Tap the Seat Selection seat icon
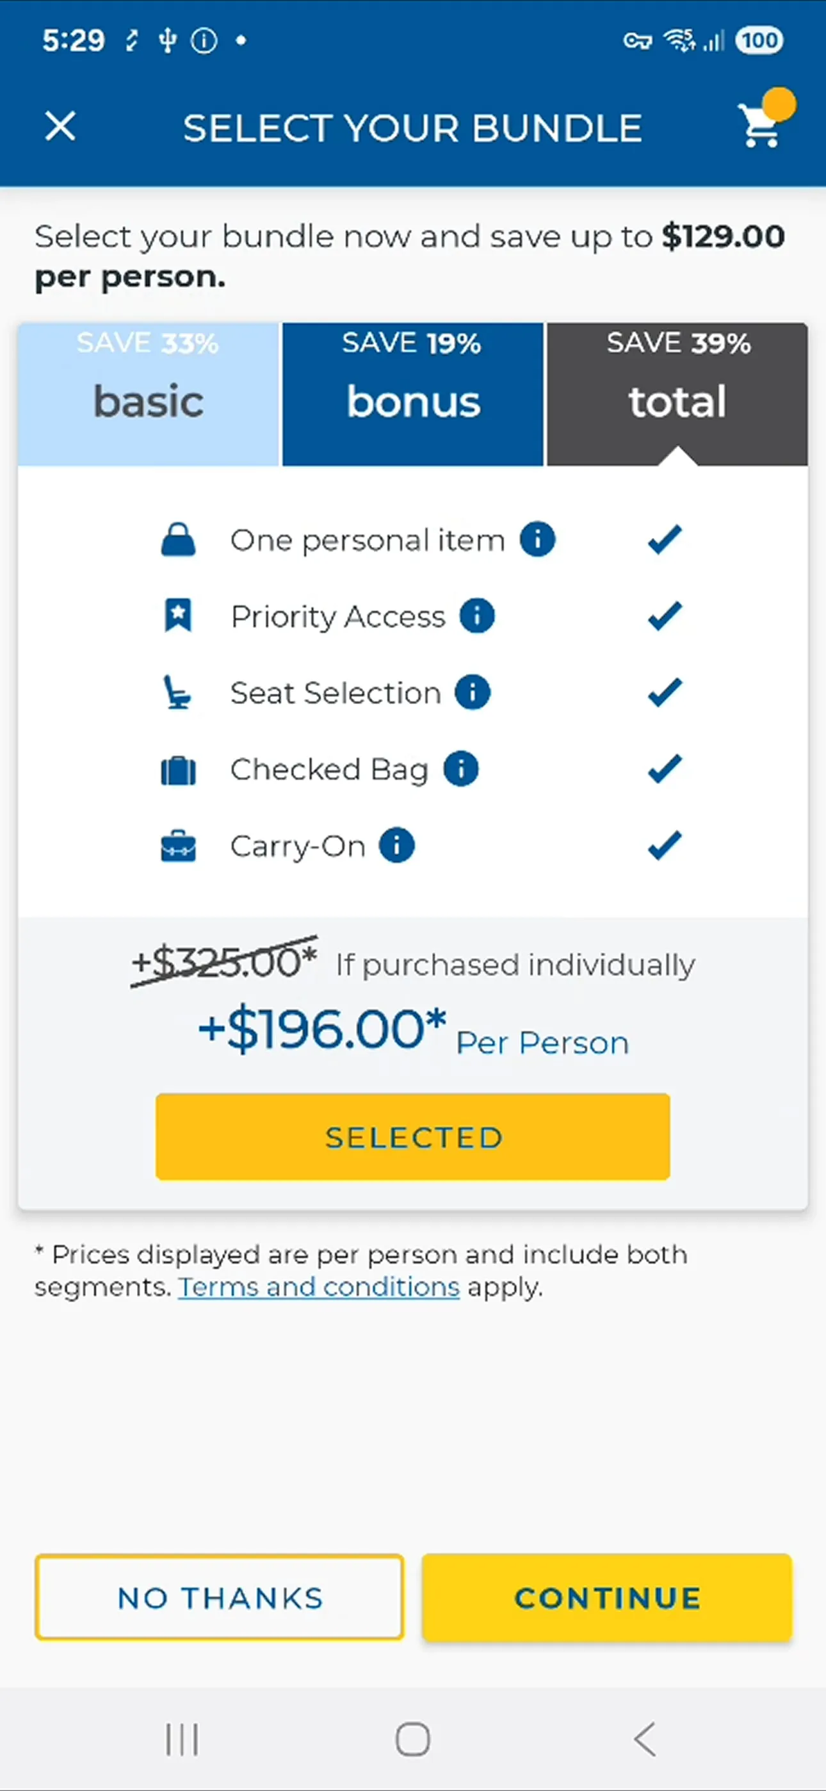Screen dimensions: 826x1791 point(177,692)
